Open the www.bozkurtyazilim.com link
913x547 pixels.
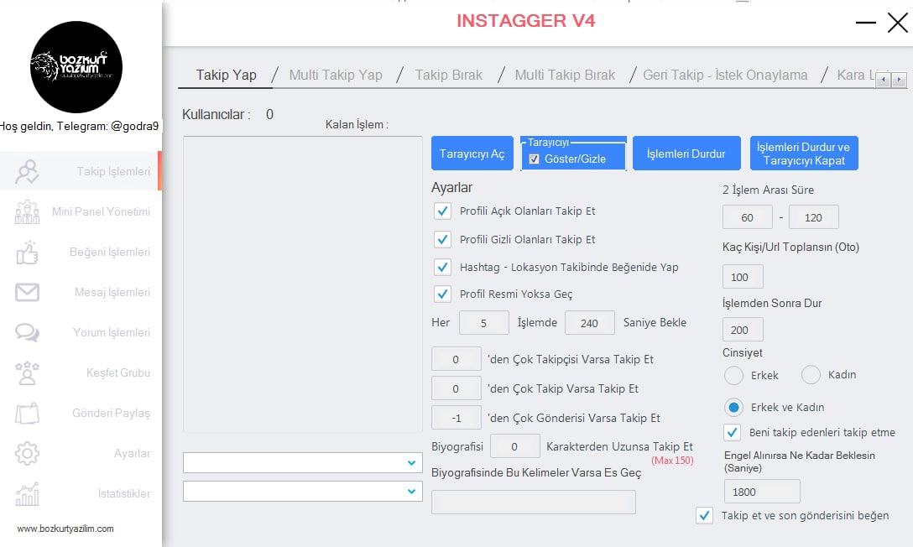pyautogui.click(x=65, y=529)
